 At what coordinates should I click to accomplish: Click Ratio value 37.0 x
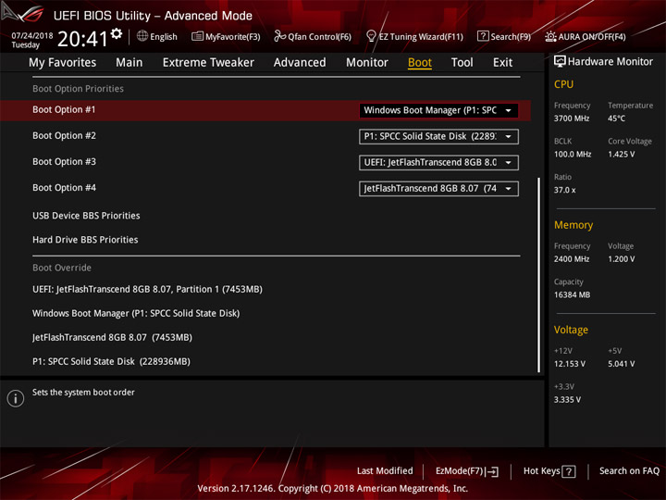tap(565, 190)
